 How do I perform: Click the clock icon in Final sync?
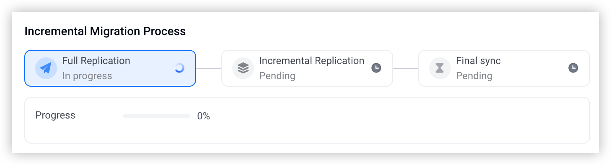[x=573, y=68]
